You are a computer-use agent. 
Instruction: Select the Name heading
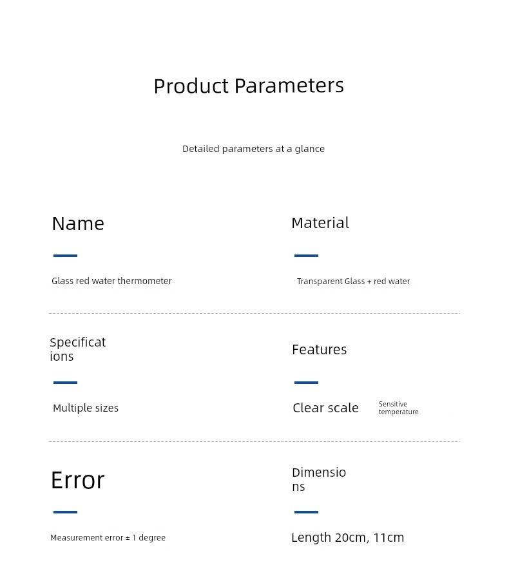pos(78,224)
